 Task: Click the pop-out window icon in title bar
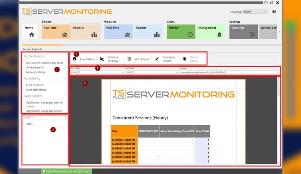(x=271, y=3)
